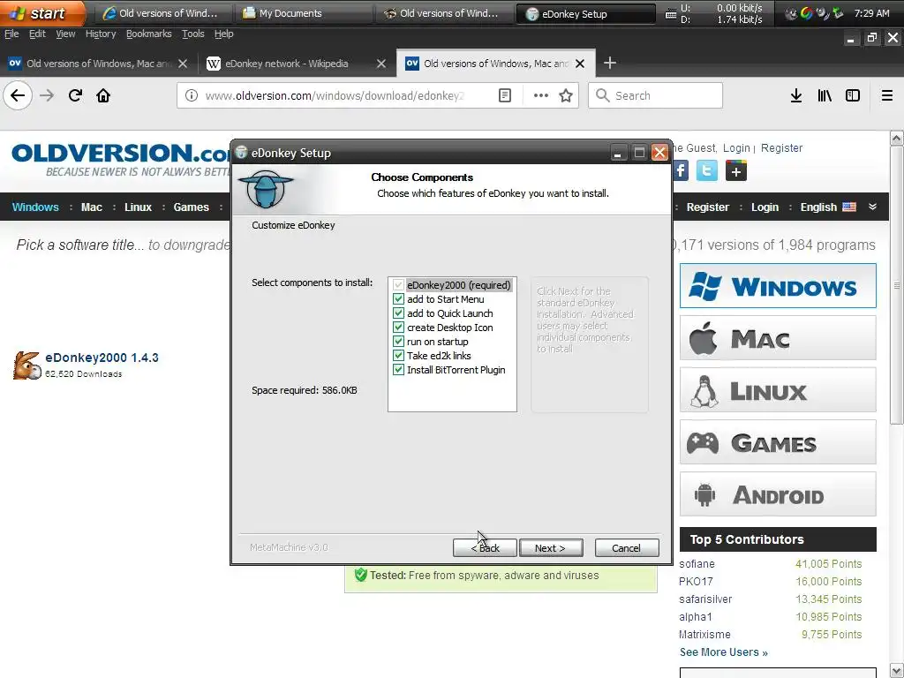Open the Firefox library icon
The width and height of the screenshot is (904, 678).
825,95
